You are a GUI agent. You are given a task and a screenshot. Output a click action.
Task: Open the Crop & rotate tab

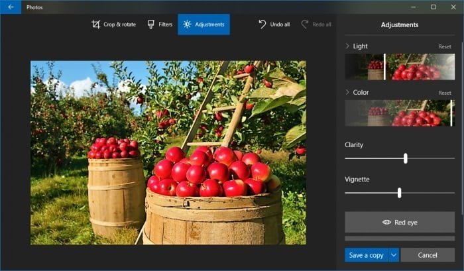(x=114, y=25)
